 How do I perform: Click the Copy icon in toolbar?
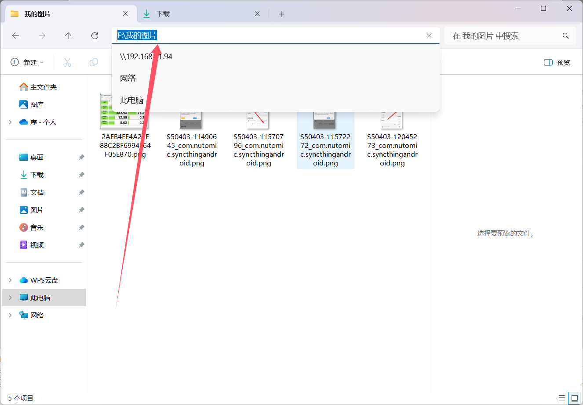93,62
